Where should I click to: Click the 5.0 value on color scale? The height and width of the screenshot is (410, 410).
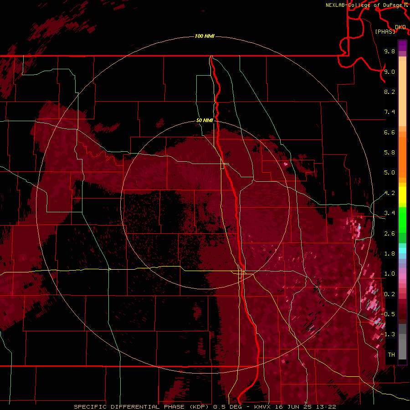[x=389, y=173]
